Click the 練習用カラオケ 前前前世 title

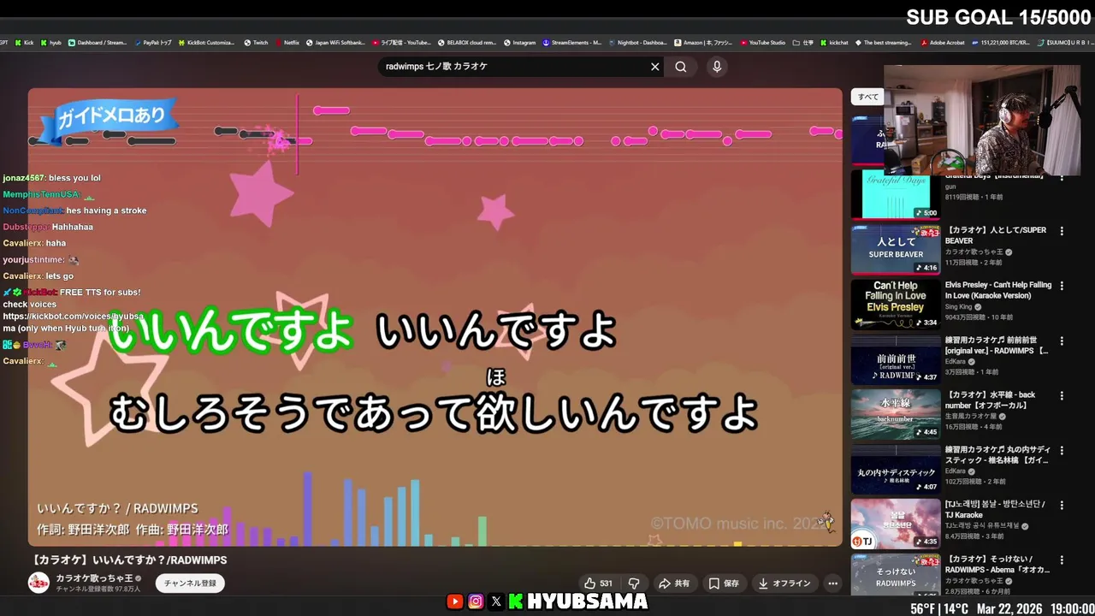click(x=997, y=346)
